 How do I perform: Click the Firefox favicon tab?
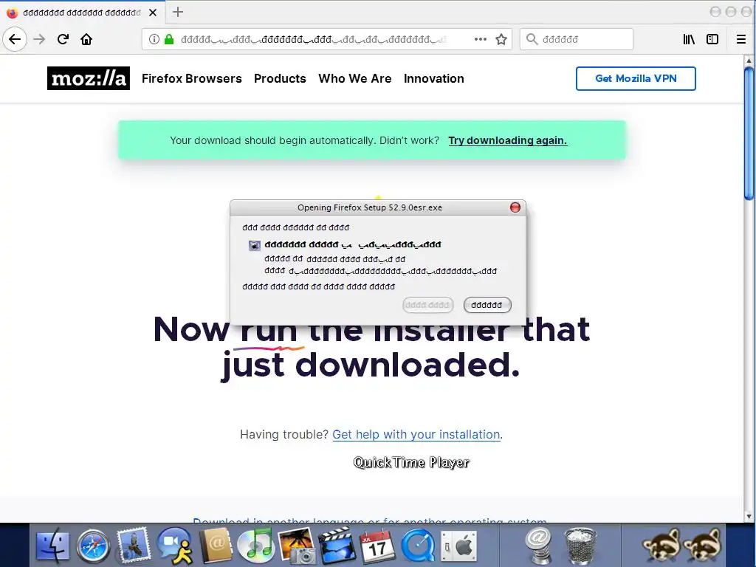click(13, 13)
